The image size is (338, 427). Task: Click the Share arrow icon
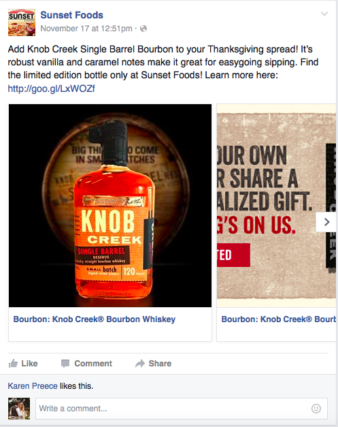pyautogui.click(x=140, y=364)
